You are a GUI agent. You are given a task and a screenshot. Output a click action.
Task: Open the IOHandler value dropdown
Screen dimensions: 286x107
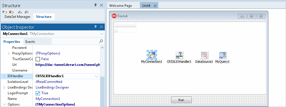[x=97, y=76]
